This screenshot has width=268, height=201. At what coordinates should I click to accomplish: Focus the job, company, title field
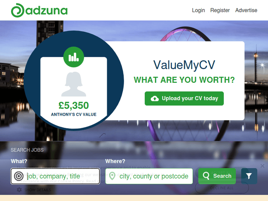click(55, 176)
